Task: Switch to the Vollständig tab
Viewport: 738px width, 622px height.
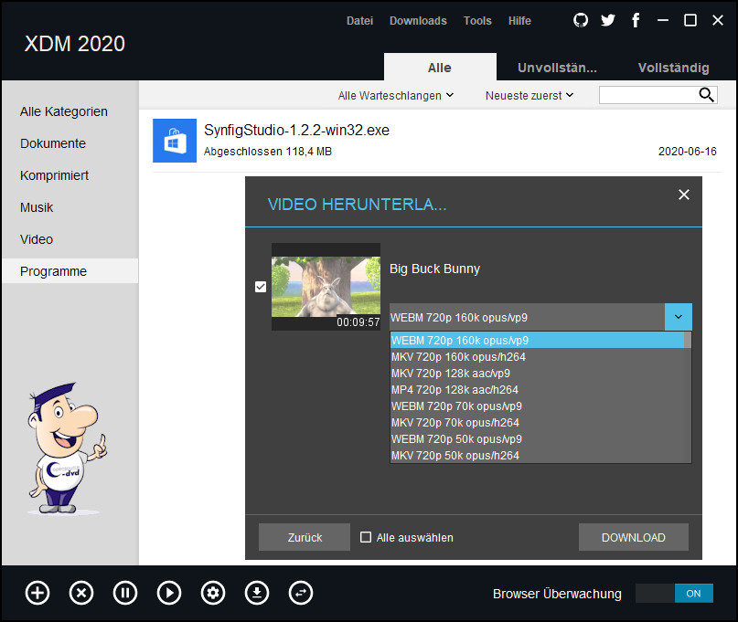Action: click(x=673, y=68)
